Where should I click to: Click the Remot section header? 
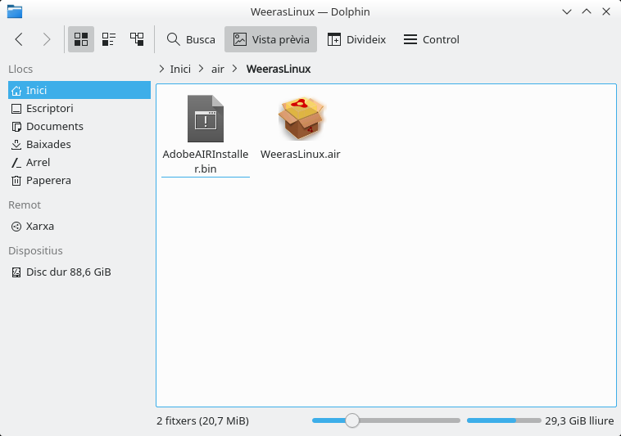coord(25,205)
